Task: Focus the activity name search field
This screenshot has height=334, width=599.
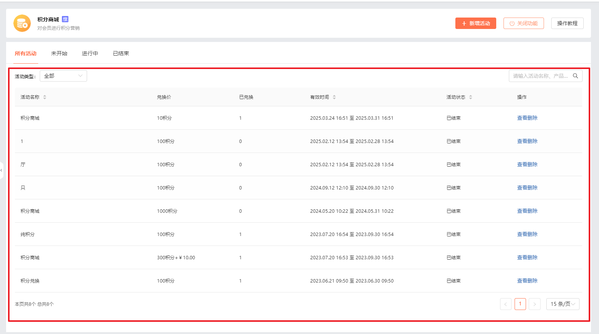Action: (x=540, y=76)
